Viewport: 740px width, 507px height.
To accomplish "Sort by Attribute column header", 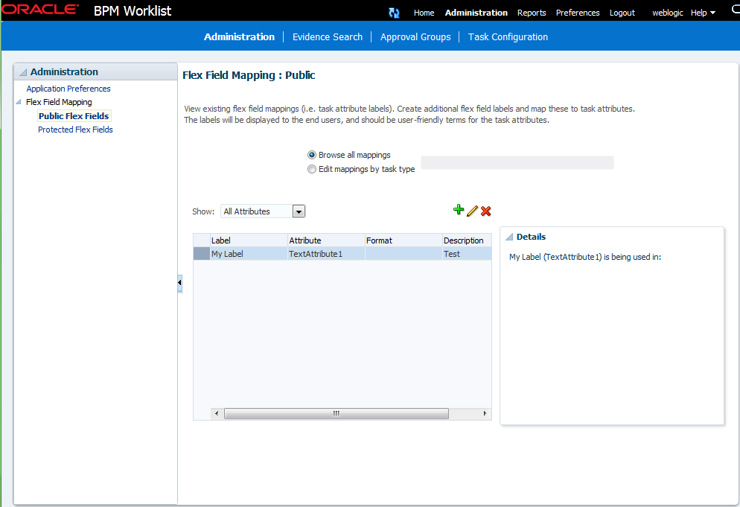I will (x=326, y=240).
